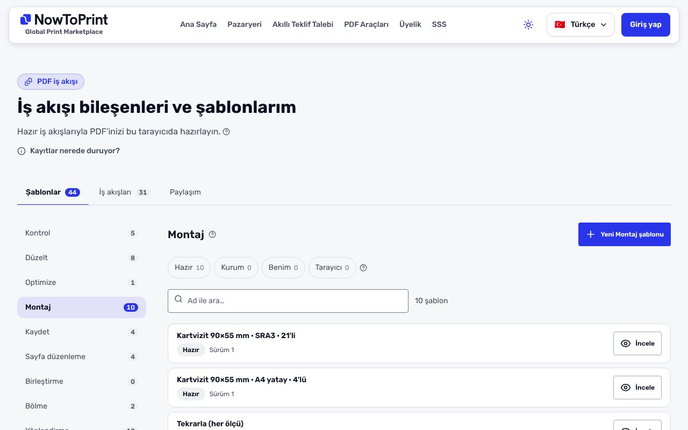Switch to the İş akışları tab
Screen dimensions: 688x430
tap(124, 192)
